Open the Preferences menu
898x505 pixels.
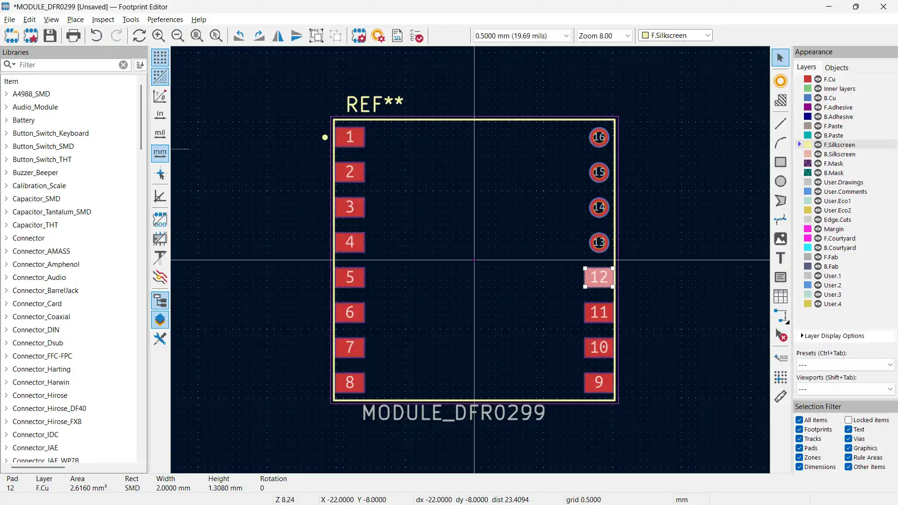point(165,20)
